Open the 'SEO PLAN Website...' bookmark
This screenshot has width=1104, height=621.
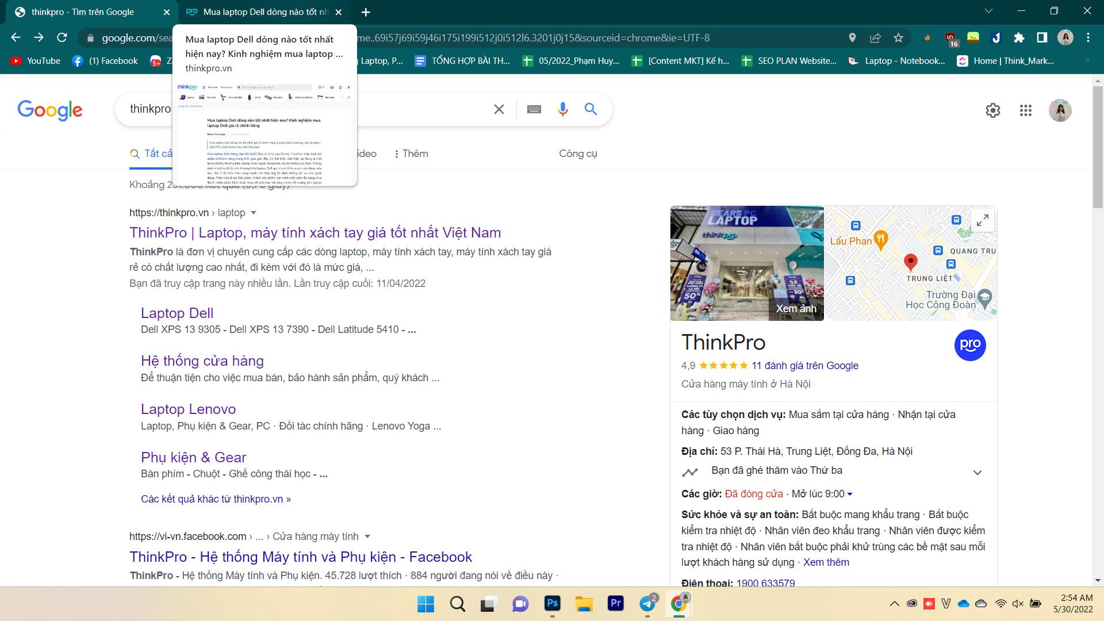(x=789, y=60)
